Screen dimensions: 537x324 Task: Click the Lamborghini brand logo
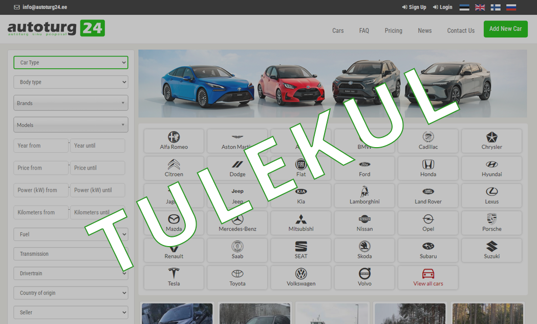point(364,192)
